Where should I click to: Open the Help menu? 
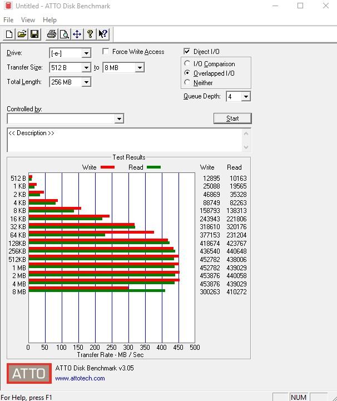pyautogui.click(x=49, y=20)
